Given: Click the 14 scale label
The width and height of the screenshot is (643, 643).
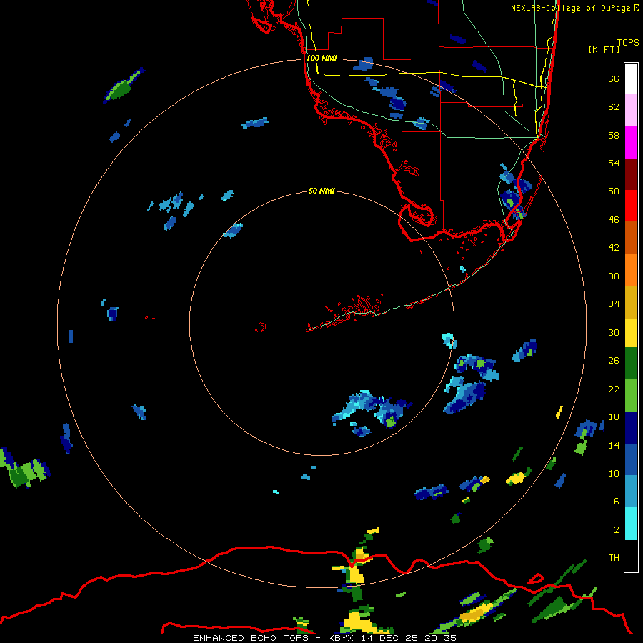Looking at the screenshot, I should [614, 445].
